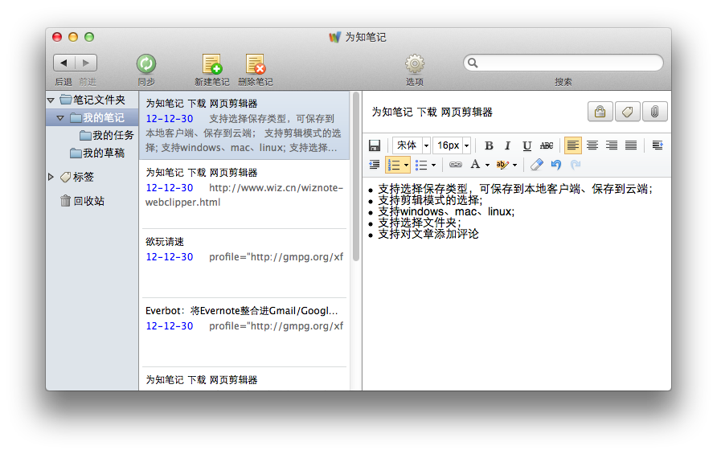
Task: Increase indent using the indent icon
Action: [658, 145]
